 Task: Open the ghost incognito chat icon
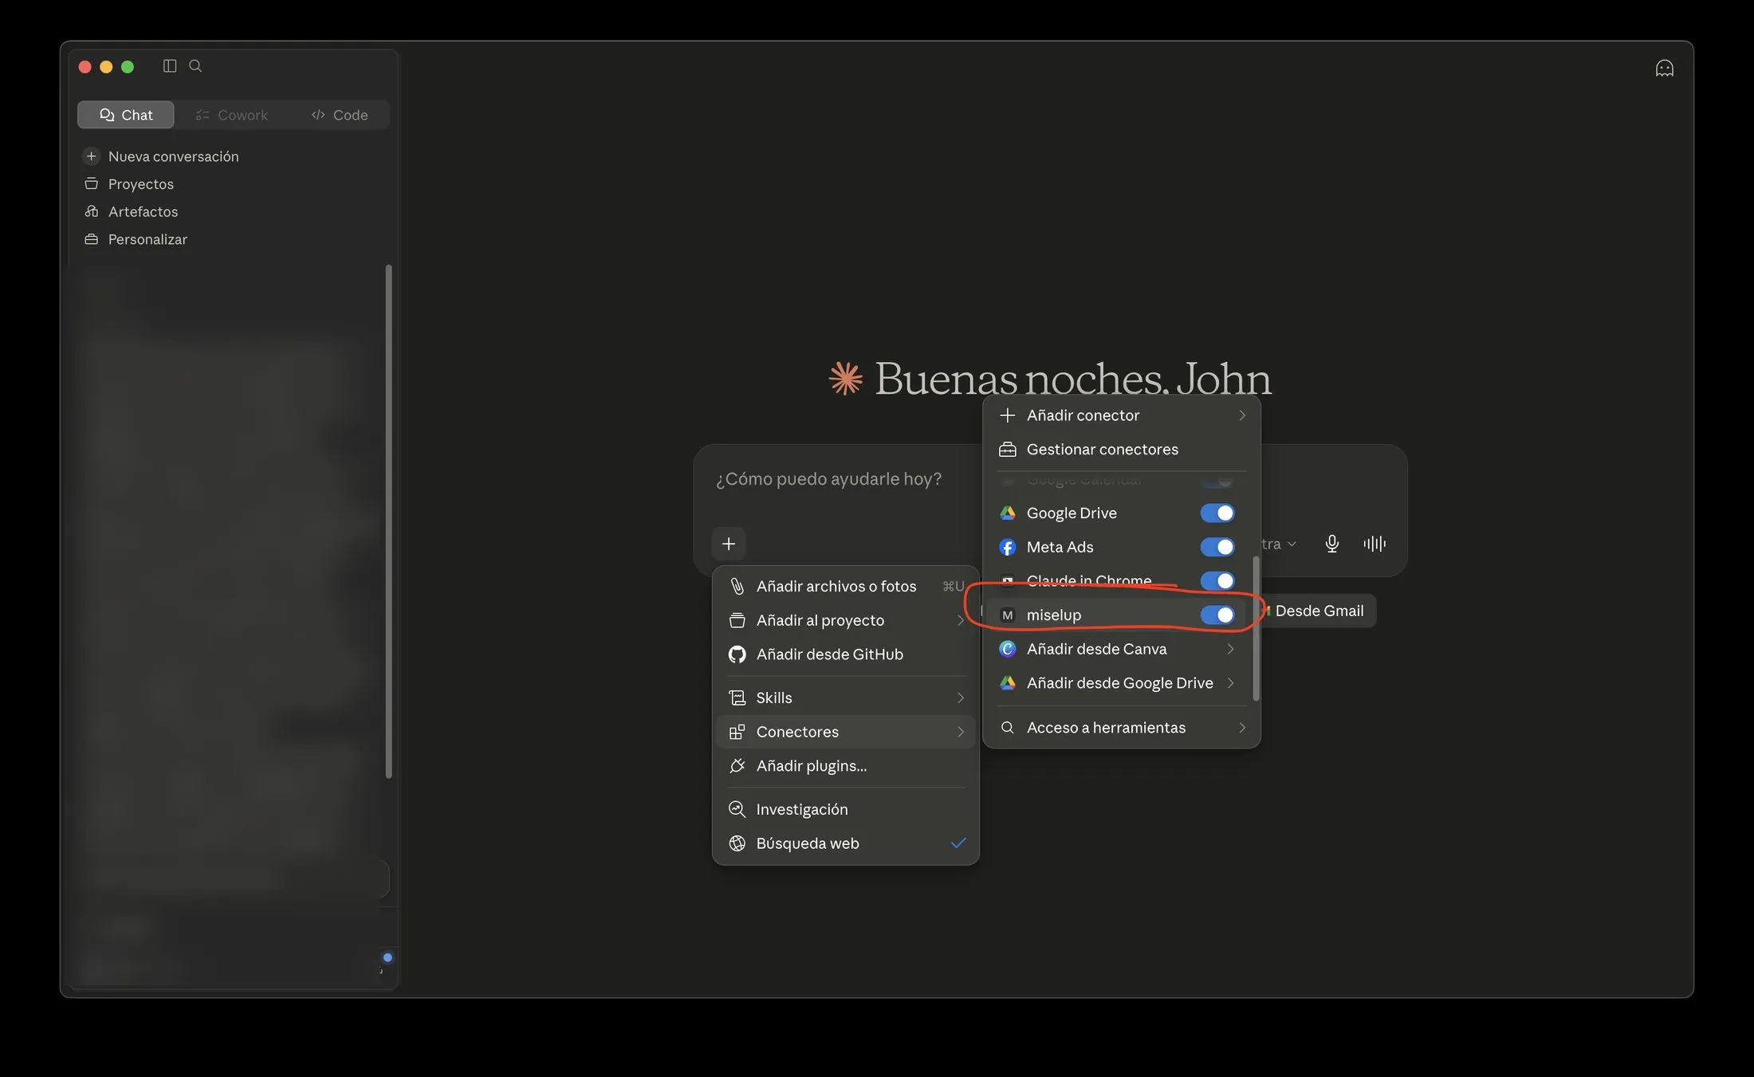1664,68
